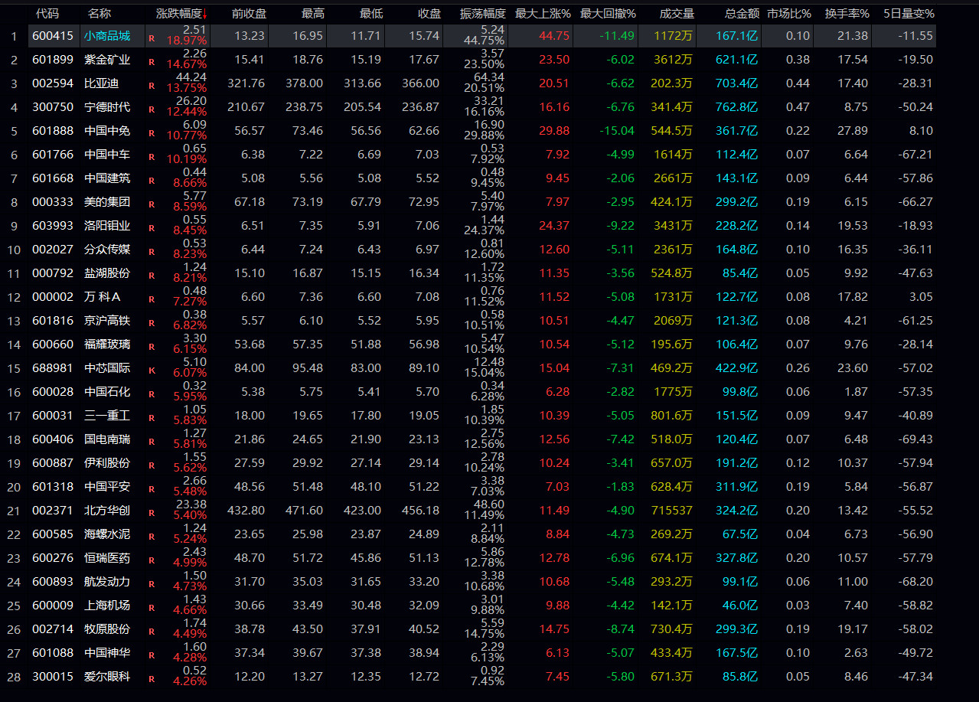Select the stock name 伊利股份
Viewport: 979px width, 702px height.
tap(107, 463)
